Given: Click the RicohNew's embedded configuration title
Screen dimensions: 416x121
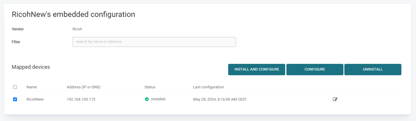Looking at the screenshot, I should 73,14.
